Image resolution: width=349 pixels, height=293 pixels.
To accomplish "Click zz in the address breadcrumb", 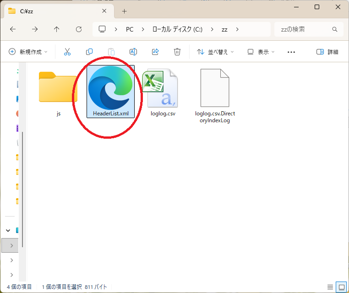I will (x=224, y=29).
